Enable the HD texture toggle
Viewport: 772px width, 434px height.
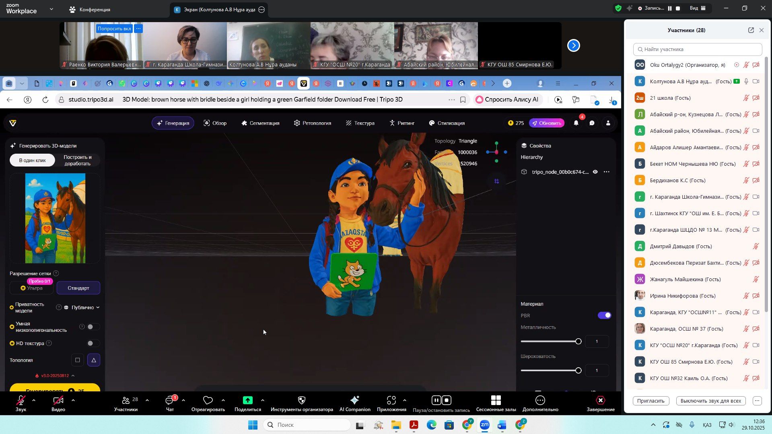pyautogui.click(x=93, y=343)
